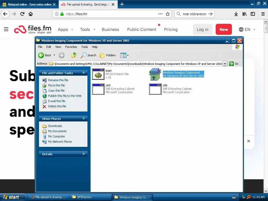
Task: Open the Back button history dropdown
Action: (54, 55)
